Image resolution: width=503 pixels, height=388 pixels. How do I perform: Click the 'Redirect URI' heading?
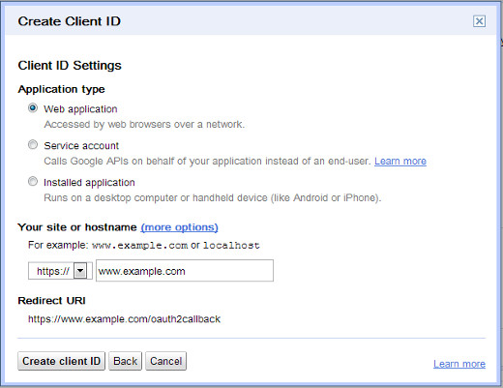point(51,301)
